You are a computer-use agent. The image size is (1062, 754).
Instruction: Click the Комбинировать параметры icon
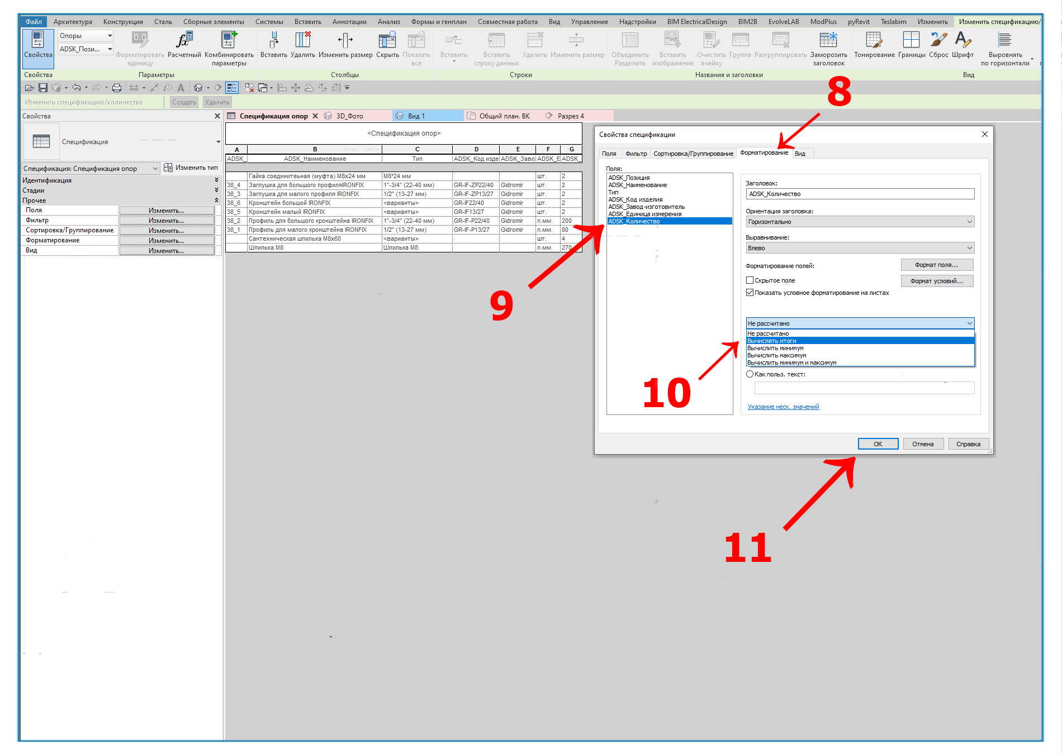[x=229, y=48]
